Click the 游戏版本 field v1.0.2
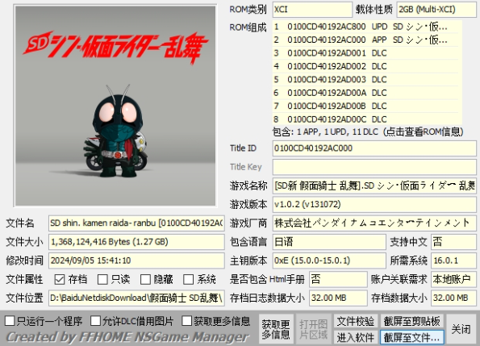 [x=374, y=204]
